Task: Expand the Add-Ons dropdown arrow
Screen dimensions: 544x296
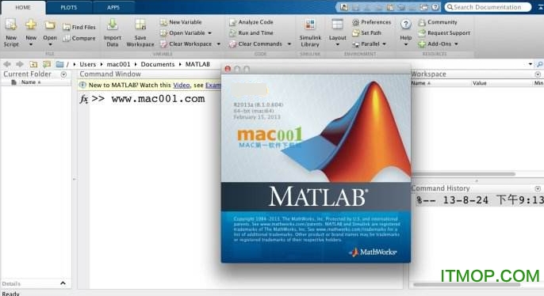Action: point(456,44)
